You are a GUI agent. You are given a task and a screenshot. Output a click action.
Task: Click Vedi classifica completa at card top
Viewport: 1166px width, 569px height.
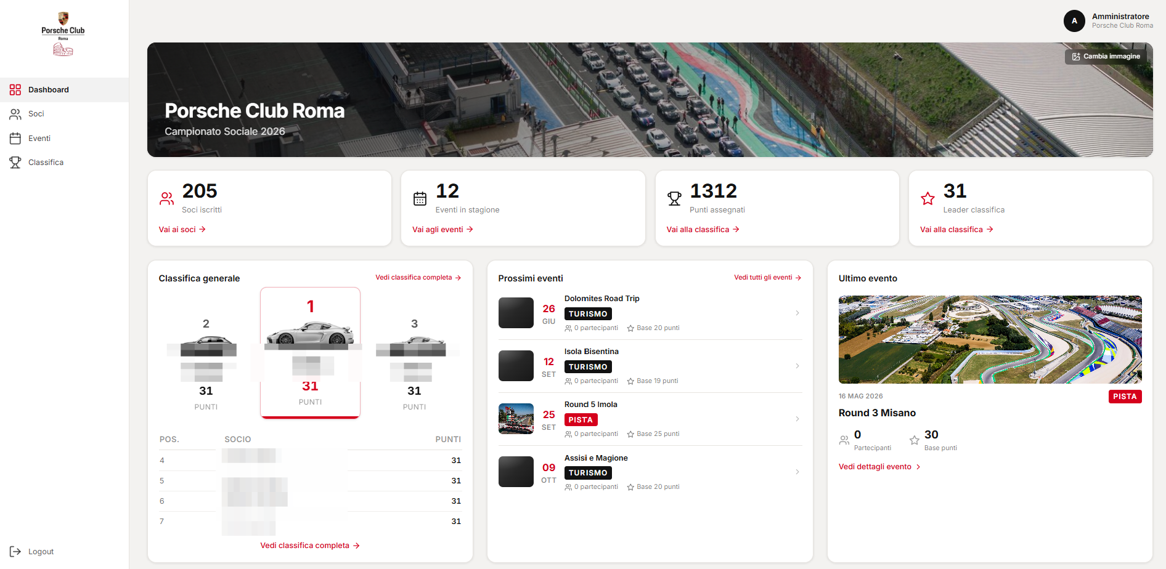418,278
